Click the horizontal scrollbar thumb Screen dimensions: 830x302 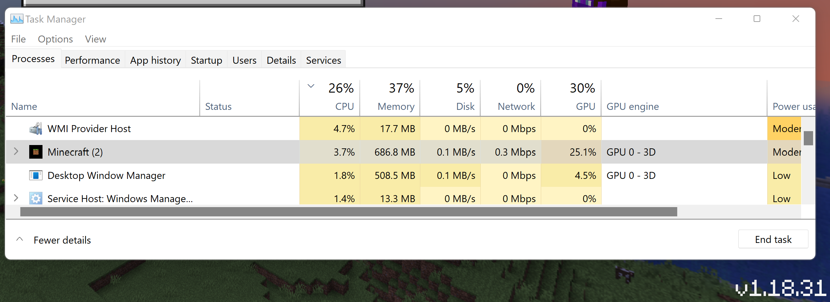click(349, 212)
